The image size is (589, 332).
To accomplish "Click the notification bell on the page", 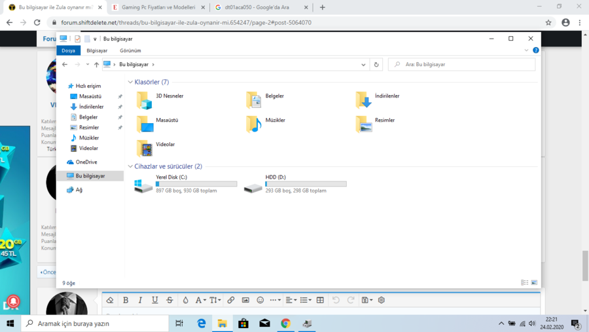I will pos(13,301).
